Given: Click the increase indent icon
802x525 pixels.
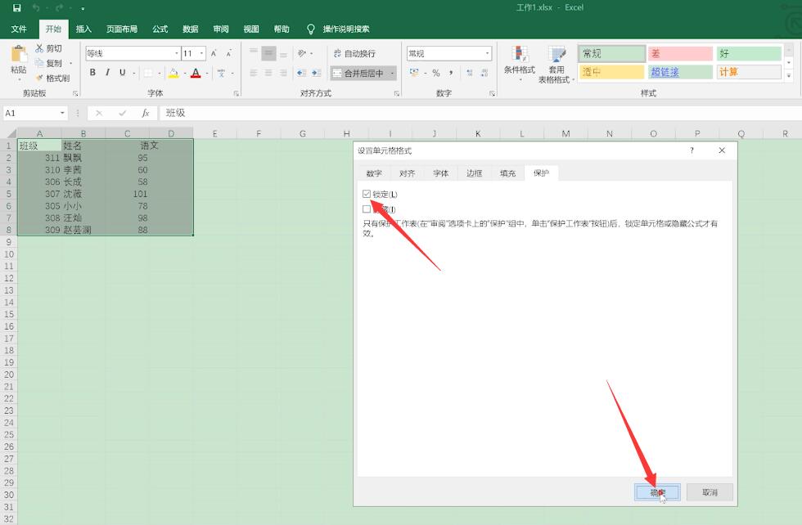Looking at the screenshot, I should click(317, 73).
